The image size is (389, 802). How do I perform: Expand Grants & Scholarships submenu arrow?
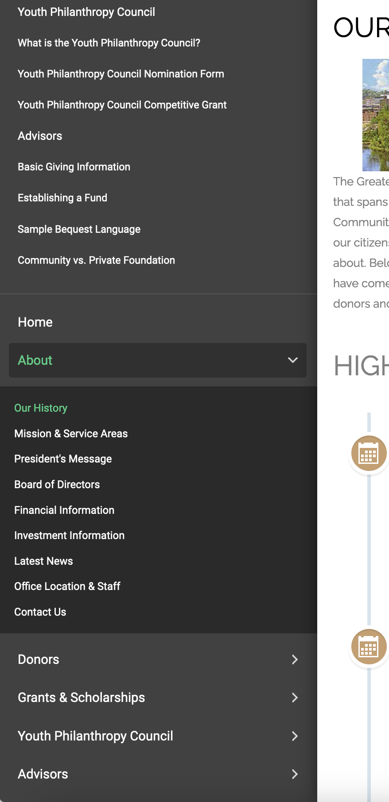click(x=295, y=698)
